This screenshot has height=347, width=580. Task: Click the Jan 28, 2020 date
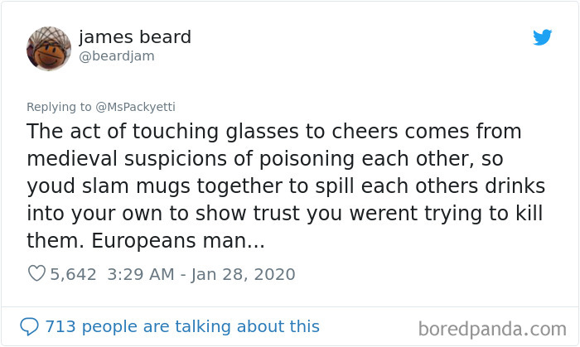coord(243,275)
